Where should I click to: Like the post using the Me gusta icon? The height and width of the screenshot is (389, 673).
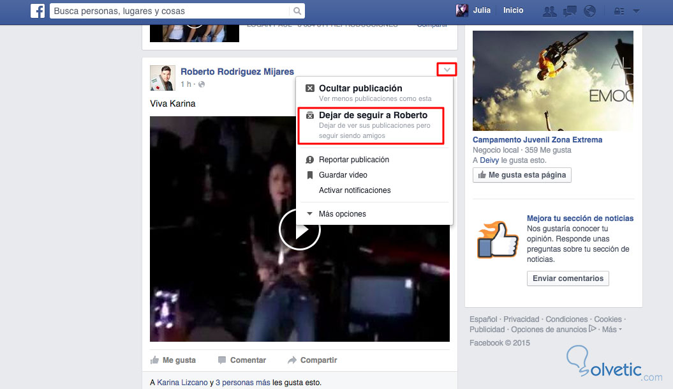pos(155,360)
